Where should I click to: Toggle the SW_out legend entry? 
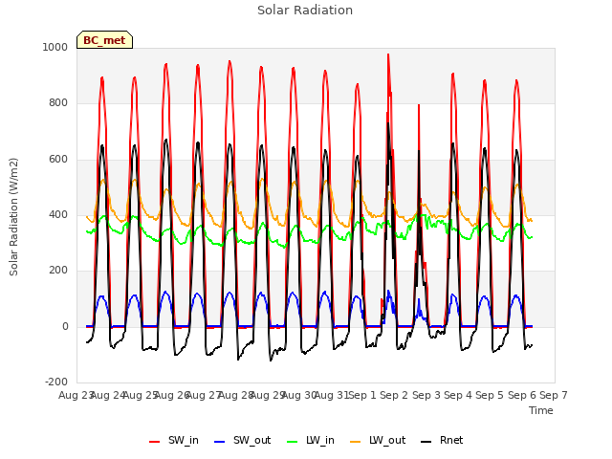(242, 440)
